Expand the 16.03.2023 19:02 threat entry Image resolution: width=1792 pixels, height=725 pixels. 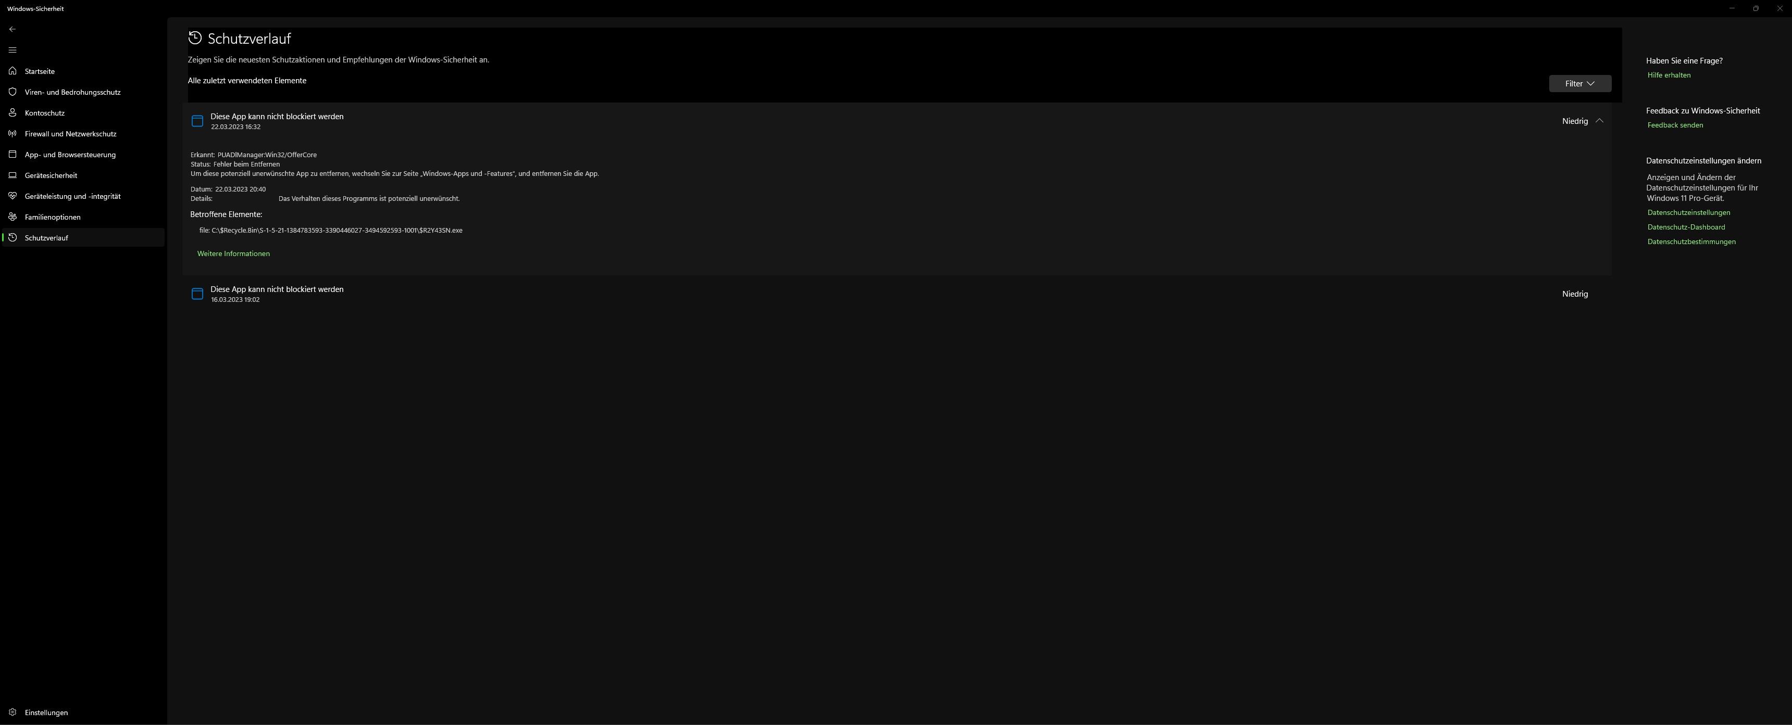(x=897, y=294)
